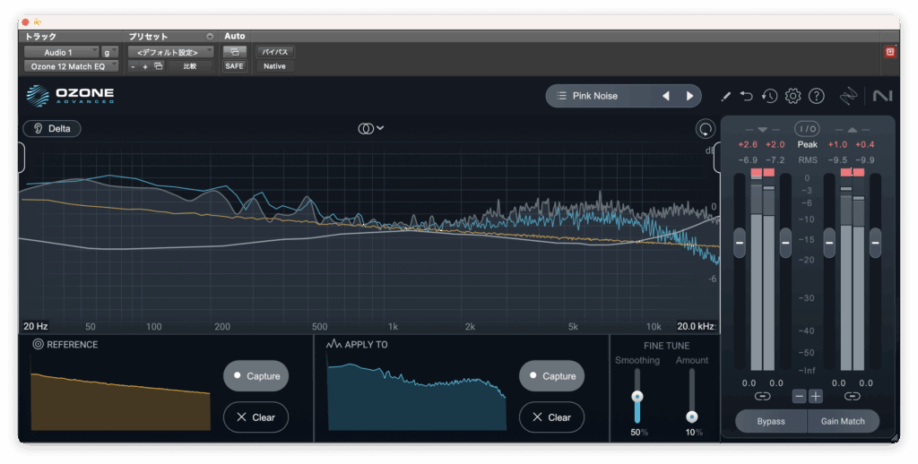Click Clear in the Apply To section
This screenshot has width=918, height=464.
[551, 417]
